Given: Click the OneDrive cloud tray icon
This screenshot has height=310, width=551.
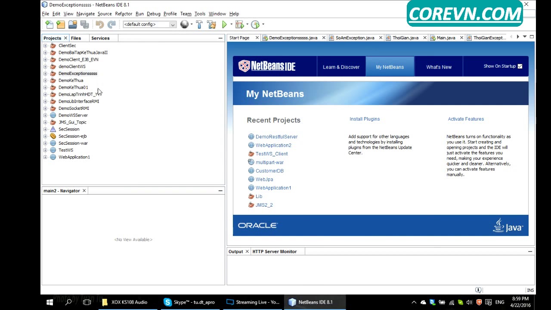Looking at the screenshot, I should click(423, 302).
